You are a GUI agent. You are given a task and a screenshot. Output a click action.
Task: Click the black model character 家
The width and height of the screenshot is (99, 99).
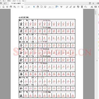(x=21, y=31)
